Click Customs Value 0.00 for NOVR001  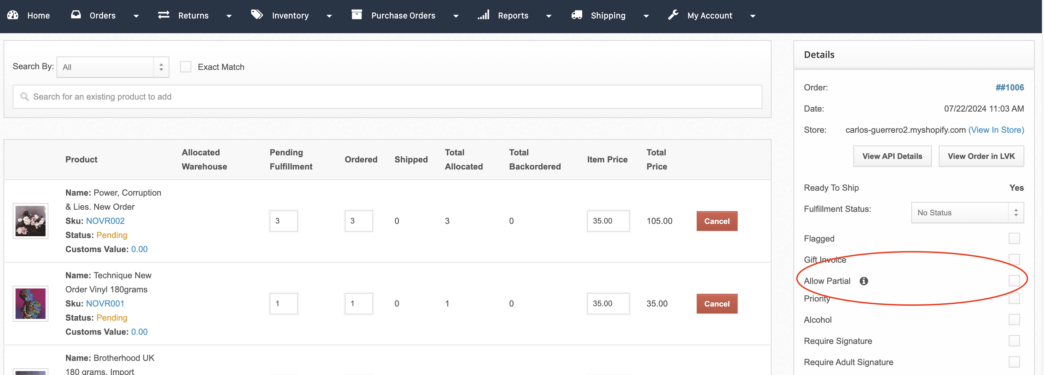[139, 332]
